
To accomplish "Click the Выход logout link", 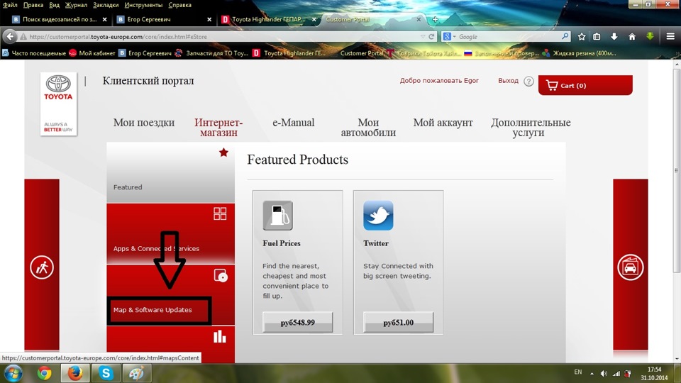I will point(508,80).
